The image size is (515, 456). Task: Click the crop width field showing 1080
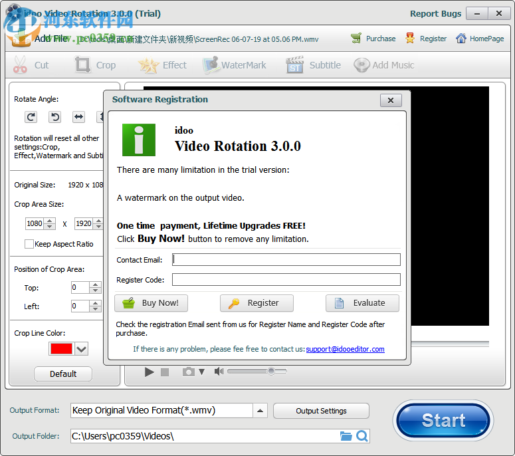point(35,224)
